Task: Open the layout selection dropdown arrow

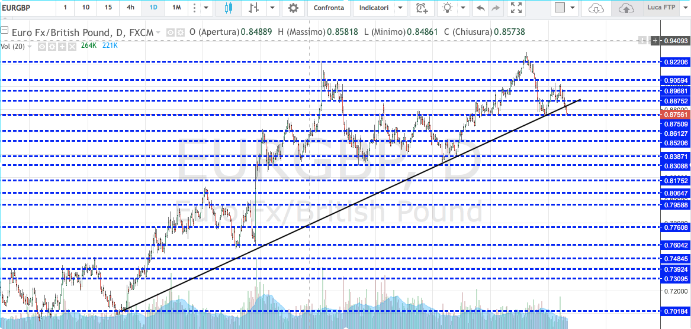Action: click(x=573, y=8)
